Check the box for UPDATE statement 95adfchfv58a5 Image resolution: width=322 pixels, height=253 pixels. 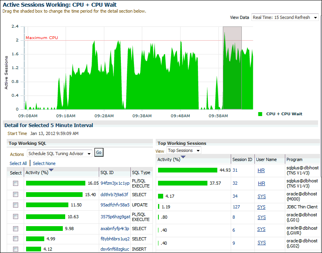15,205
